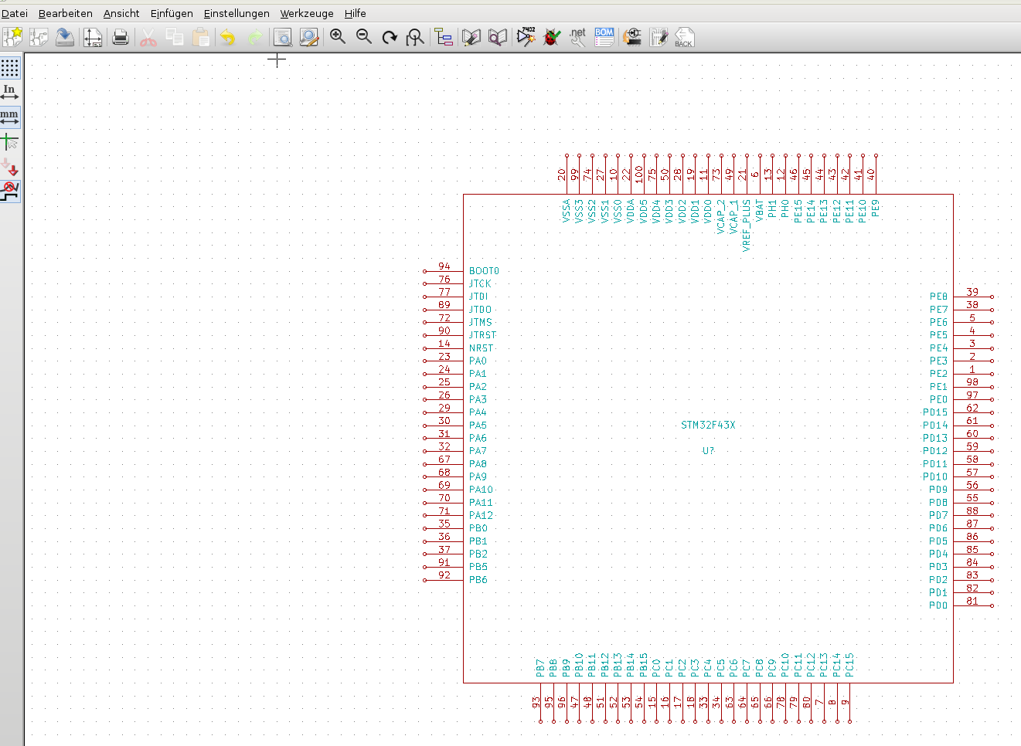Click the JTCK pin label
The width and height of the screenshot is (1021, 746).
click(481, 283)
